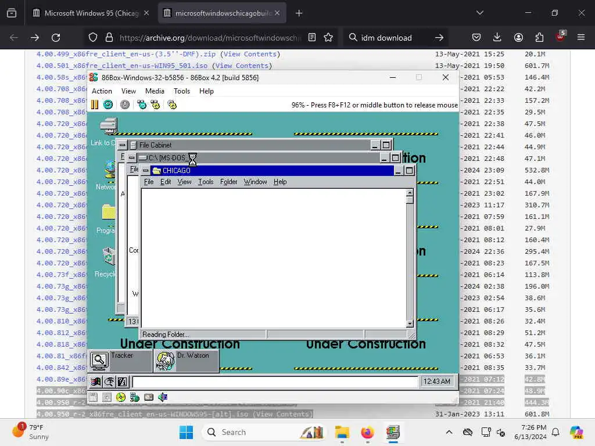The height and width of the screenshot is (446, 595).
Task: Open File Explorer from Windows taskbar
Action: pyautogui.click(x=342, y=432)
